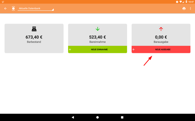Tap the Android back navigation button
The width and height of the screenshot is (195, 121).
(73, 117)
